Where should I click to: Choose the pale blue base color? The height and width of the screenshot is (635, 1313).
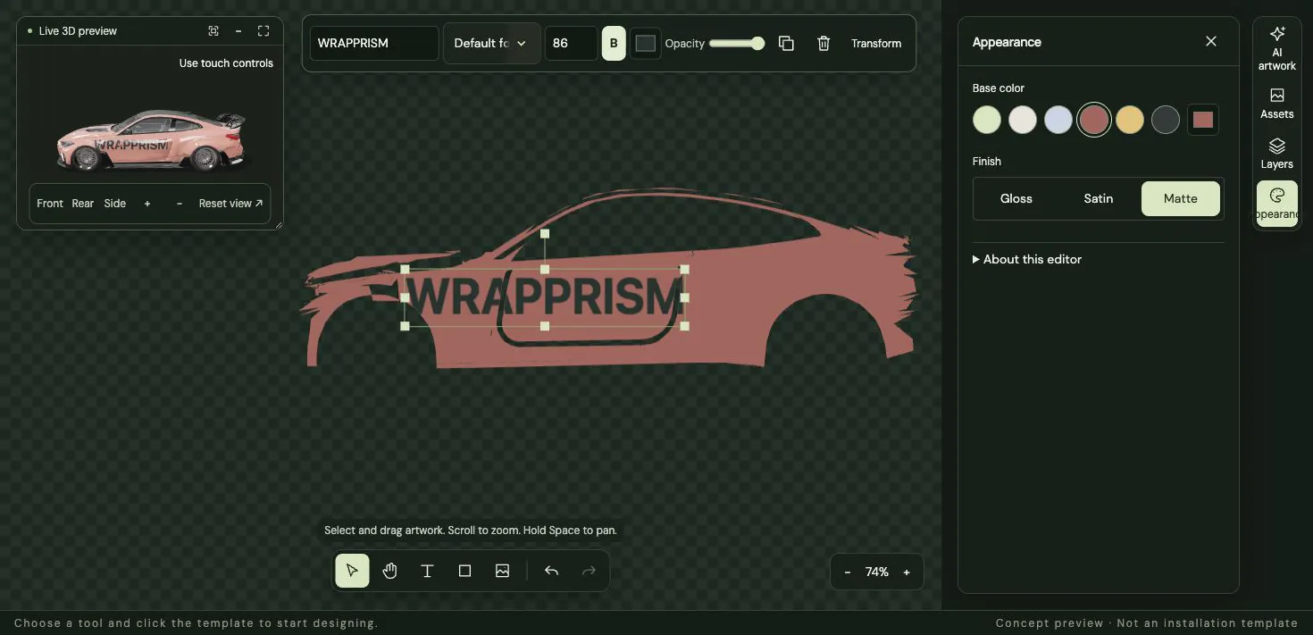1058,120
